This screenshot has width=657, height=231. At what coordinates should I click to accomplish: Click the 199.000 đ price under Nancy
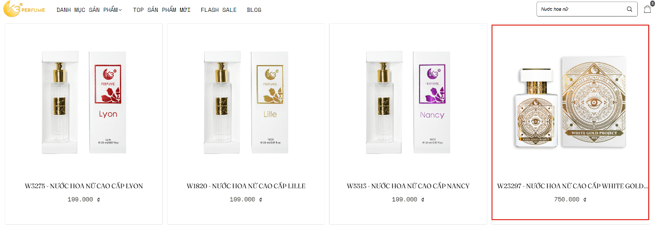[x=408, y=199]
